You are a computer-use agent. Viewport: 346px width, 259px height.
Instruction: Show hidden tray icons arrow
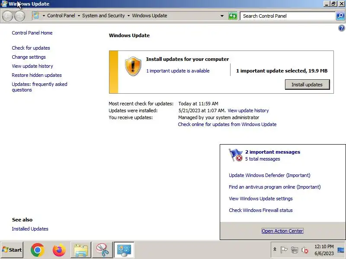pos(275,250)
